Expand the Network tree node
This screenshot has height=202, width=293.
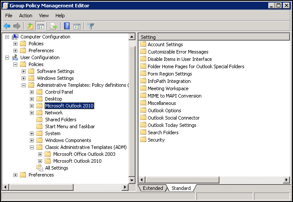coord(32,113)
